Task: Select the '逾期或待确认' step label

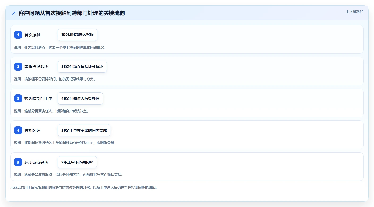Action: 36,162
